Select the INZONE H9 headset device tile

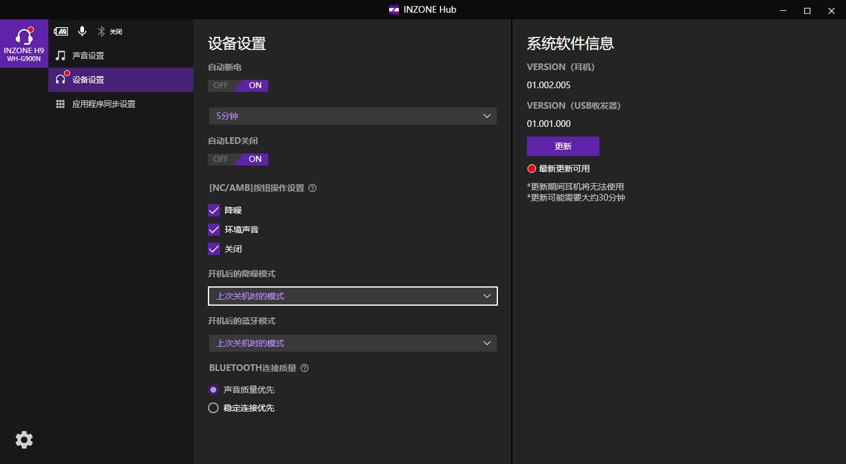coord(24,43)
